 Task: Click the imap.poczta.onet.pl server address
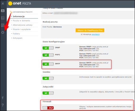coord(100,47)
